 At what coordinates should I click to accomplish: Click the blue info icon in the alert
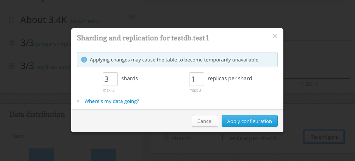pos(84,60)
